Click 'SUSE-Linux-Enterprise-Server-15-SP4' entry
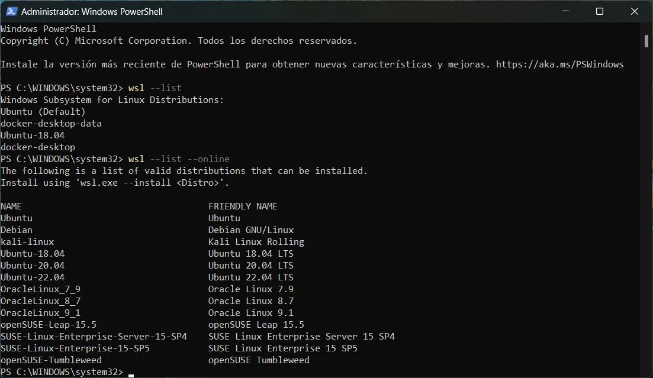This screenshot has height=378, width=653. [x=94, y=337]
